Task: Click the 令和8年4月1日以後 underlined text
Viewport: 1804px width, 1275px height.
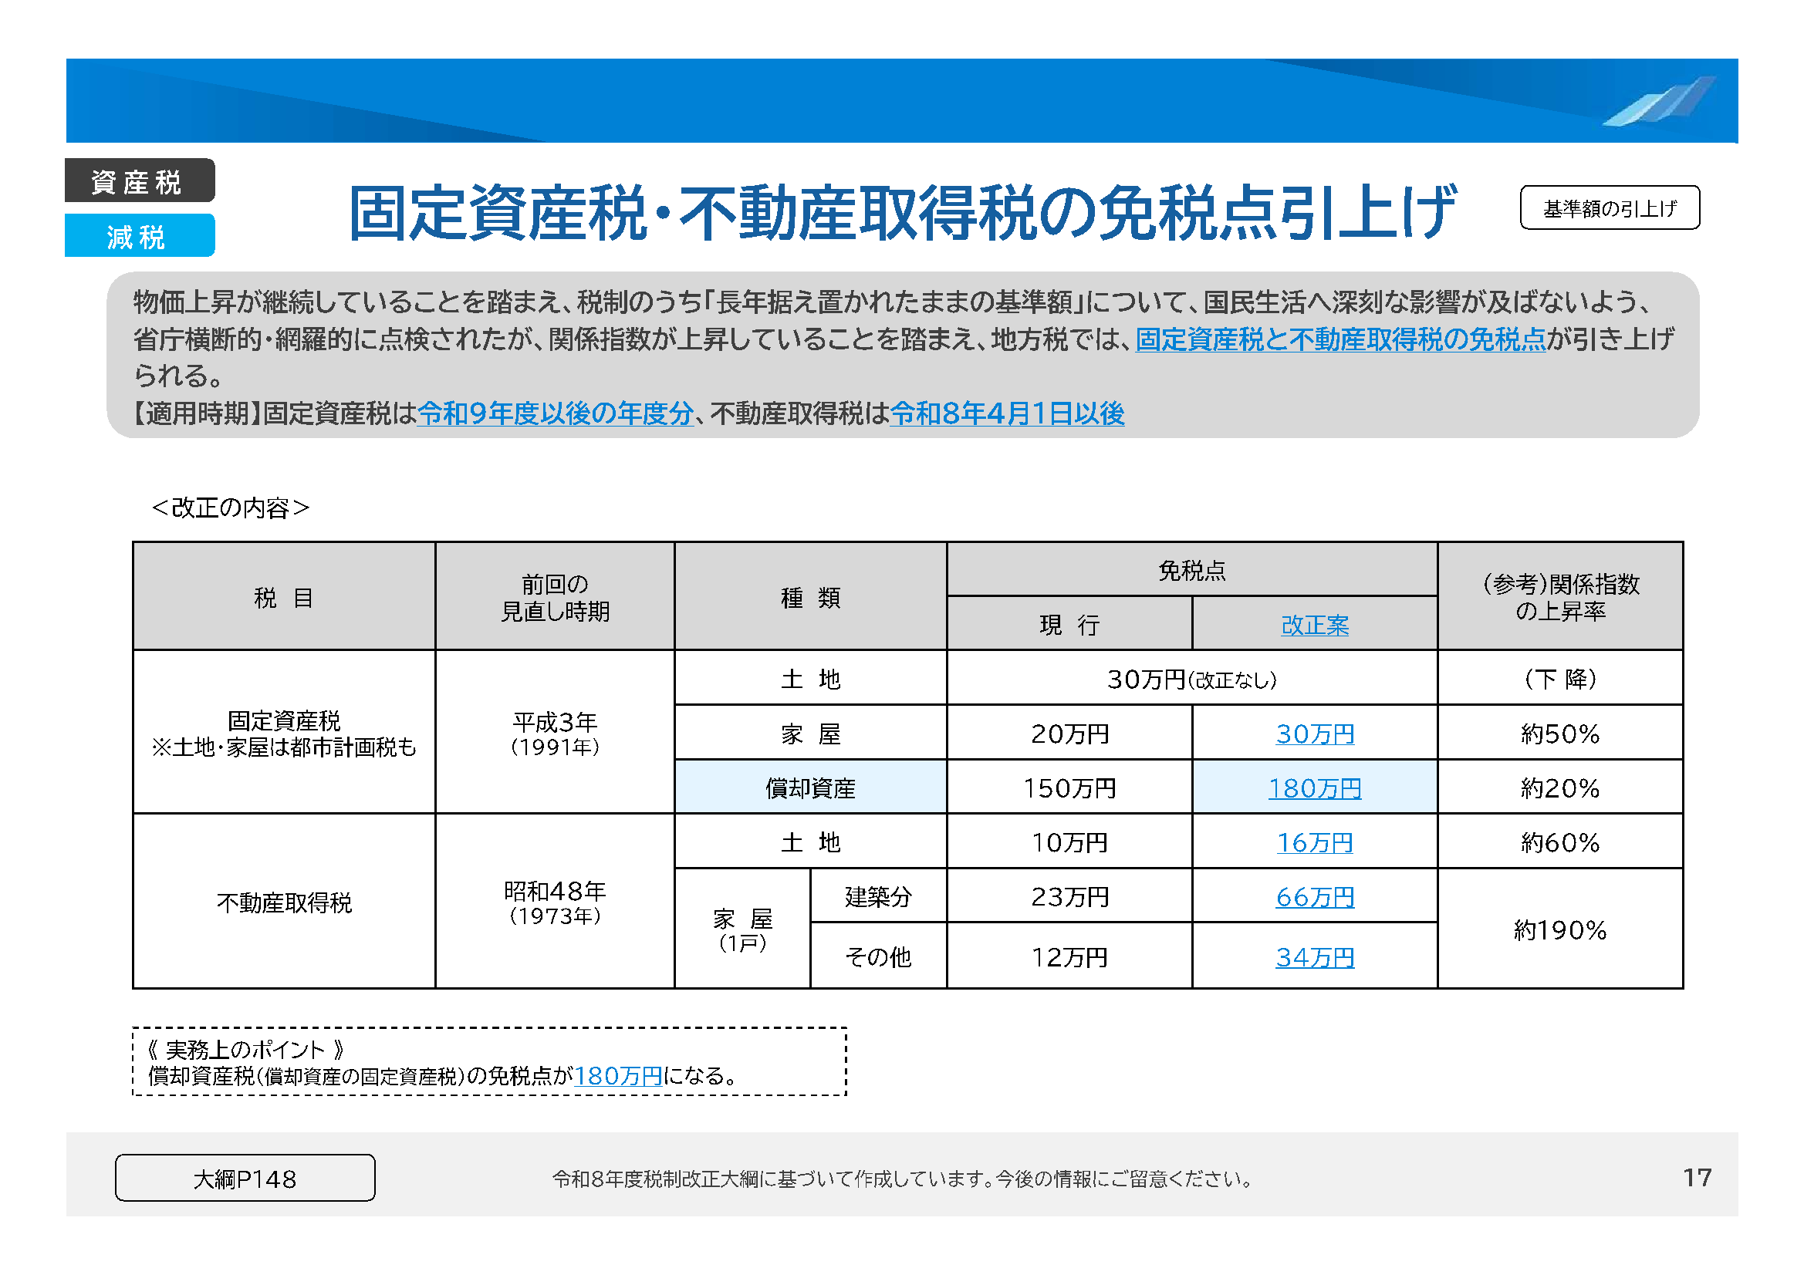Action: coord(1006,413)
